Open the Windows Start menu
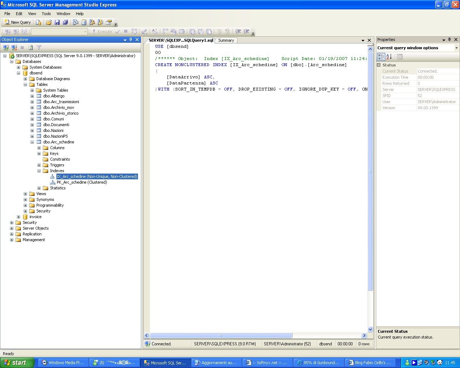460x368 pixels. (x=17, y=363)
